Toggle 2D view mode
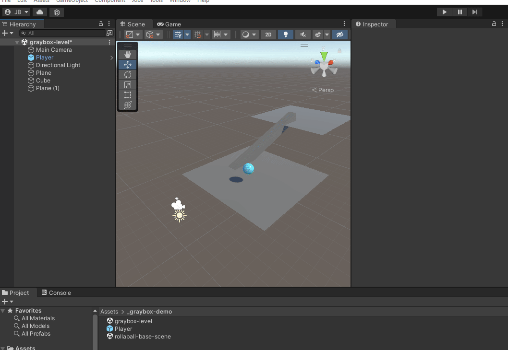The width and height of the screenshot is (508, 350). click(x=268, y=35)
